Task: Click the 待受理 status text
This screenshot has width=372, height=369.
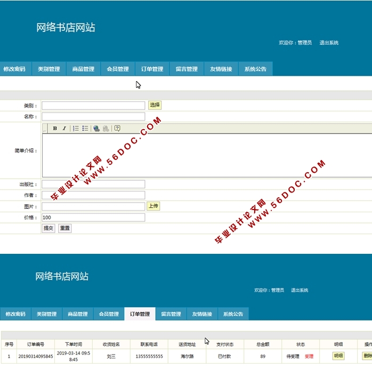Action: pyautogui.click(x=293, y=356)
